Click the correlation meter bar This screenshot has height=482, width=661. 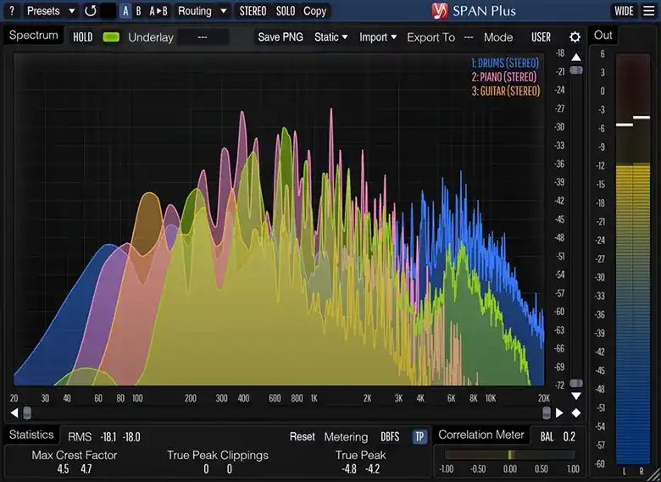tap(509, 455)
